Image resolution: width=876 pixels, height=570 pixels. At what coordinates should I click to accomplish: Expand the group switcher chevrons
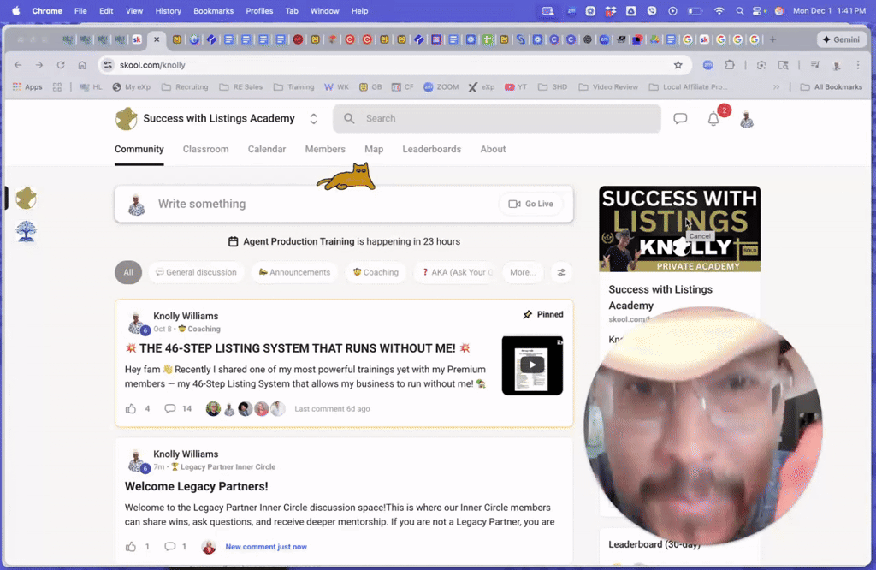click(x=313, y=118)
